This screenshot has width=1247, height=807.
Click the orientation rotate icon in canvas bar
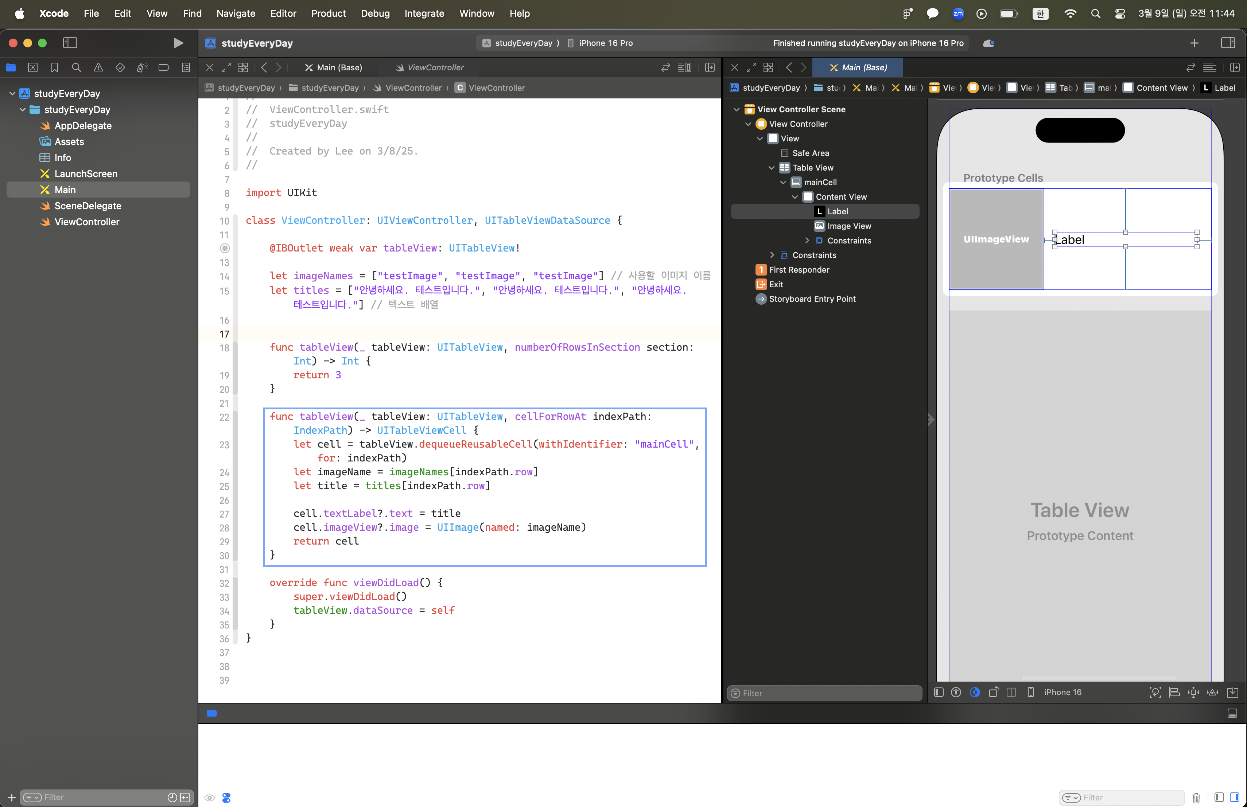[994, 692]
